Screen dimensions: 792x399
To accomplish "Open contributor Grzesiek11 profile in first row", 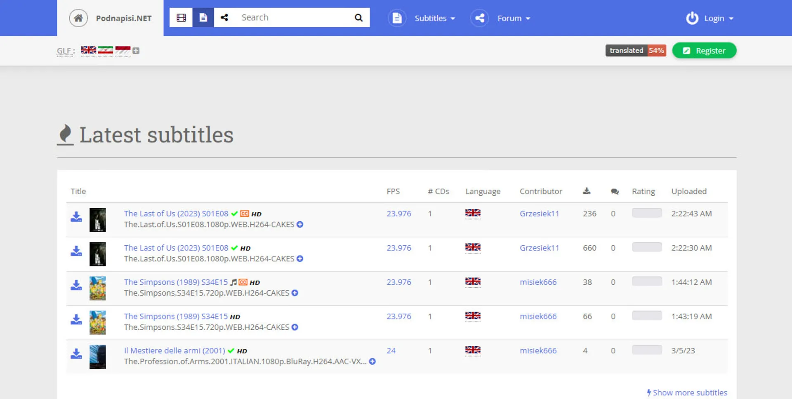I will (x=539, y=214).
